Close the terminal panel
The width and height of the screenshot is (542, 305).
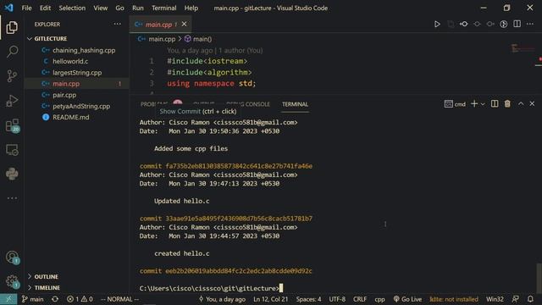[x=532, y=103]
